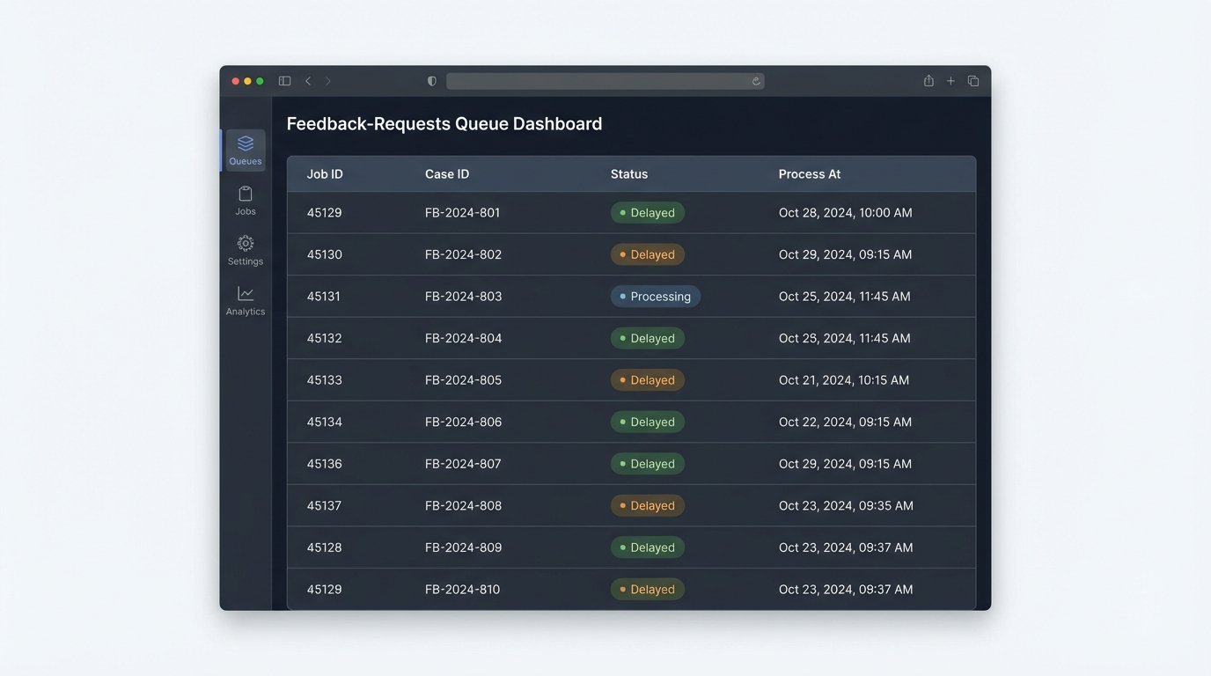Click the privacy shield icon

(431, 81)
